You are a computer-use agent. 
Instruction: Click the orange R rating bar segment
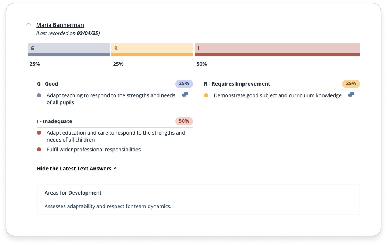[152, 49]
